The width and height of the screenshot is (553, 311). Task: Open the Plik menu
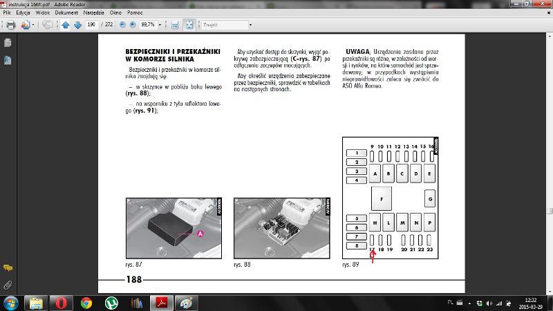click(7, 12)
